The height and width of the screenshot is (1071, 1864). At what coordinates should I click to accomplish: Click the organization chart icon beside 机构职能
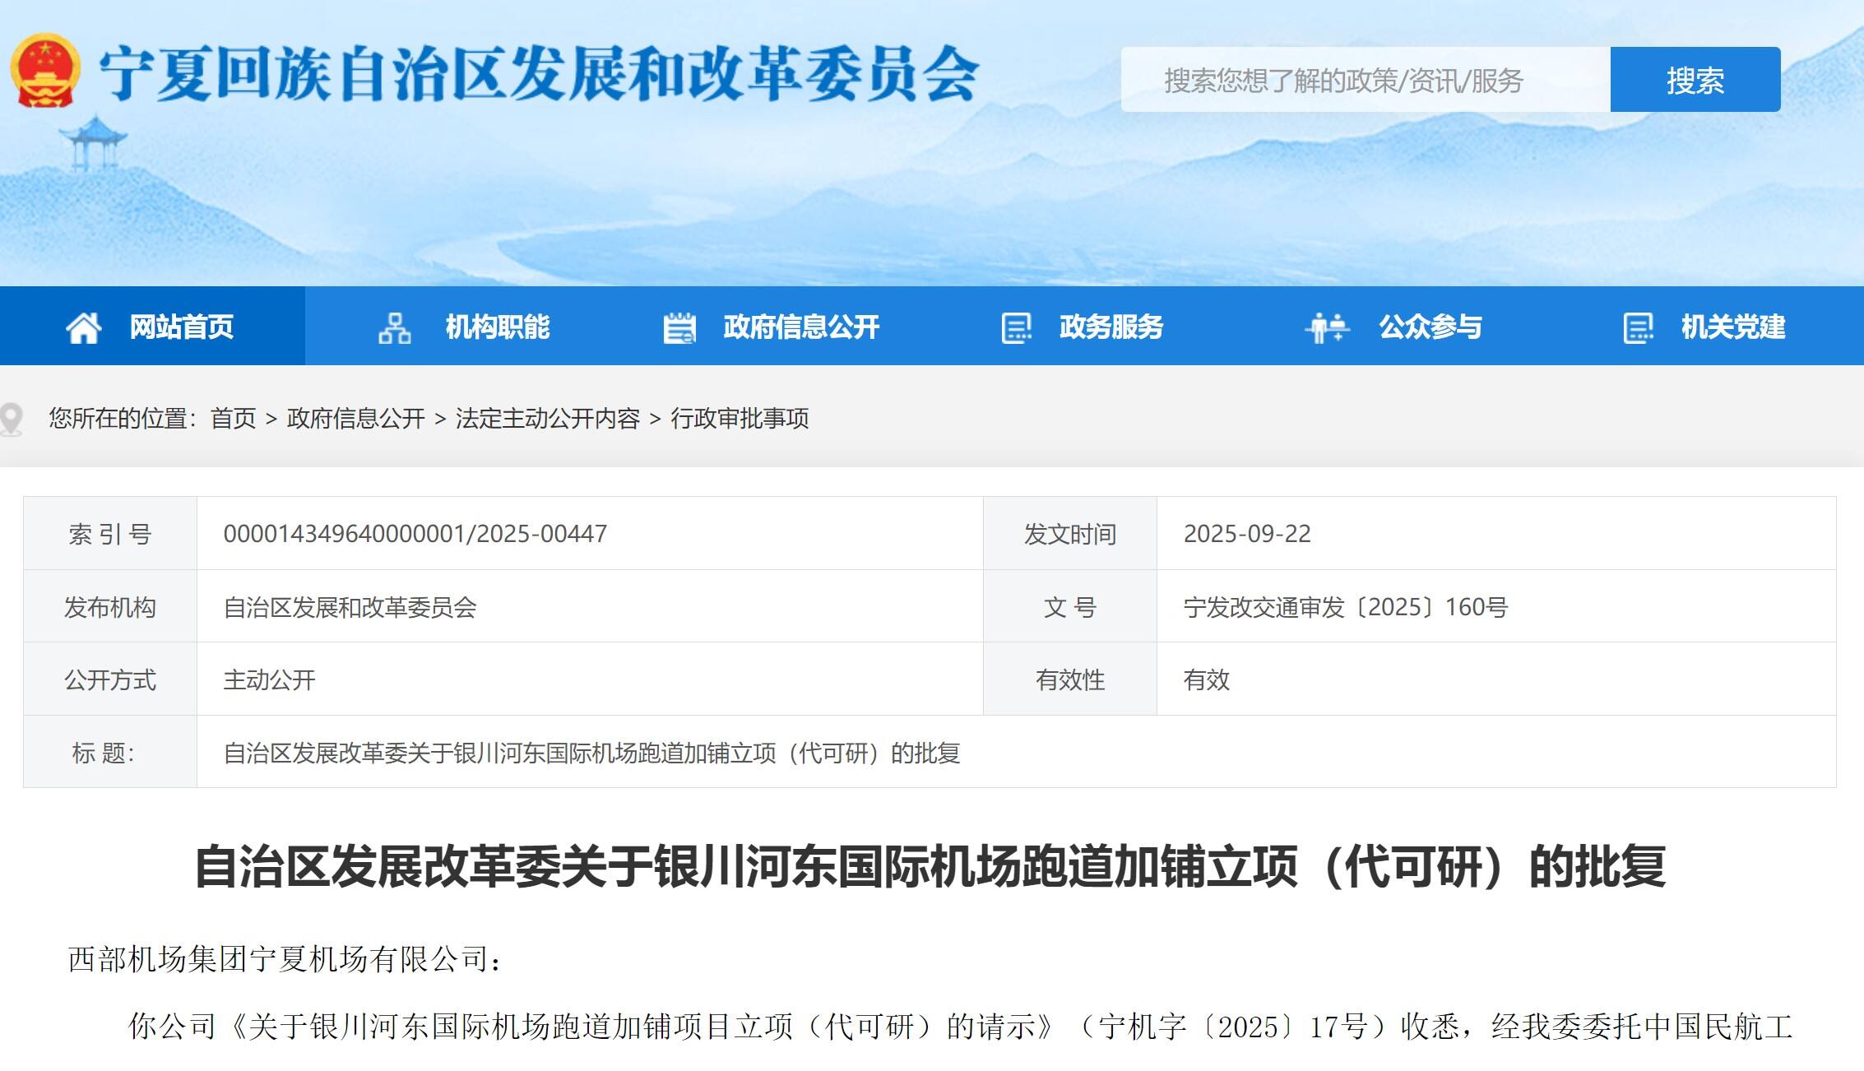pos(395,327)
